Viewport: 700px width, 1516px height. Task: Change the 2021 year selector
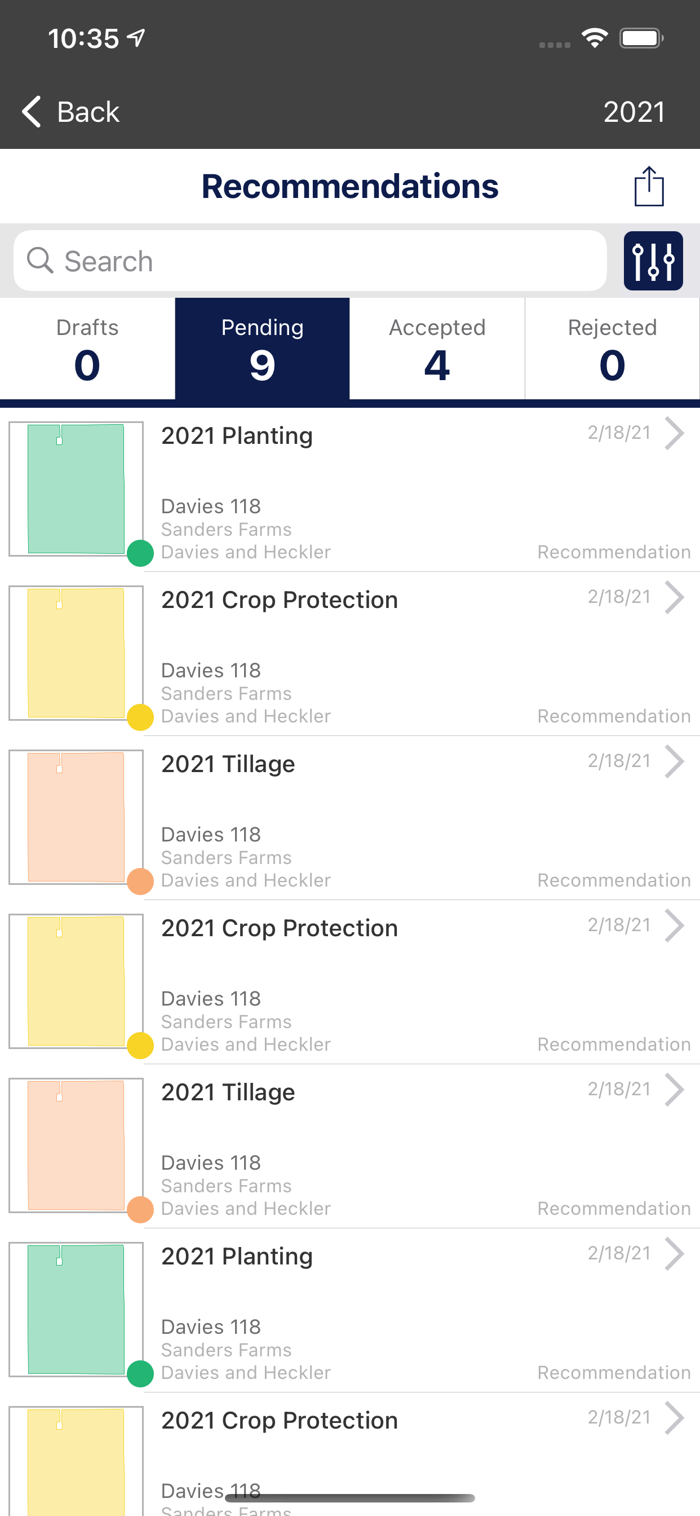[x=634, y=111]
